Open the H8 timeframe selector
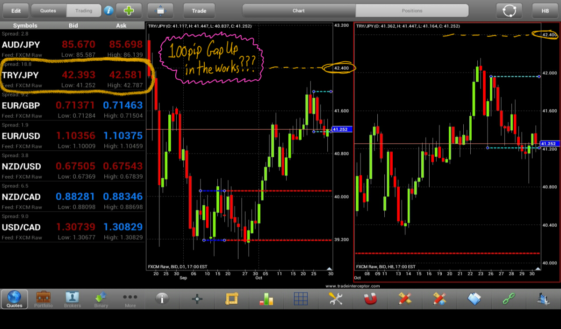This screenshot has width=561, height=329. tap(545, 10)
